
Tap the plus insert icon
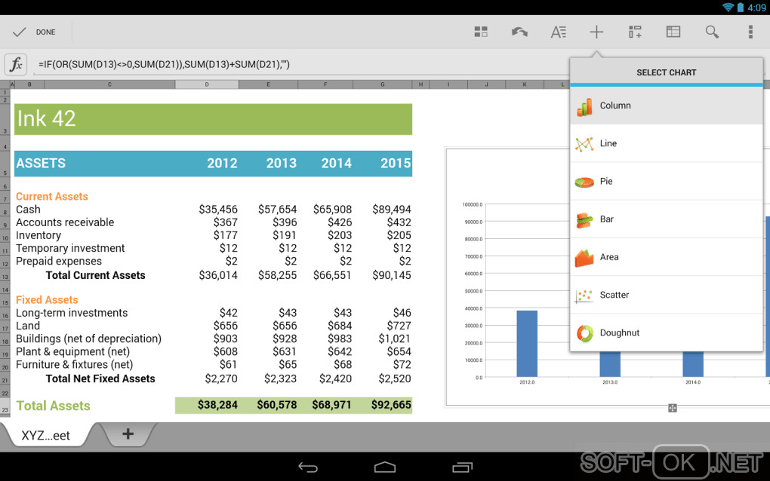click(x=596, y=32)
